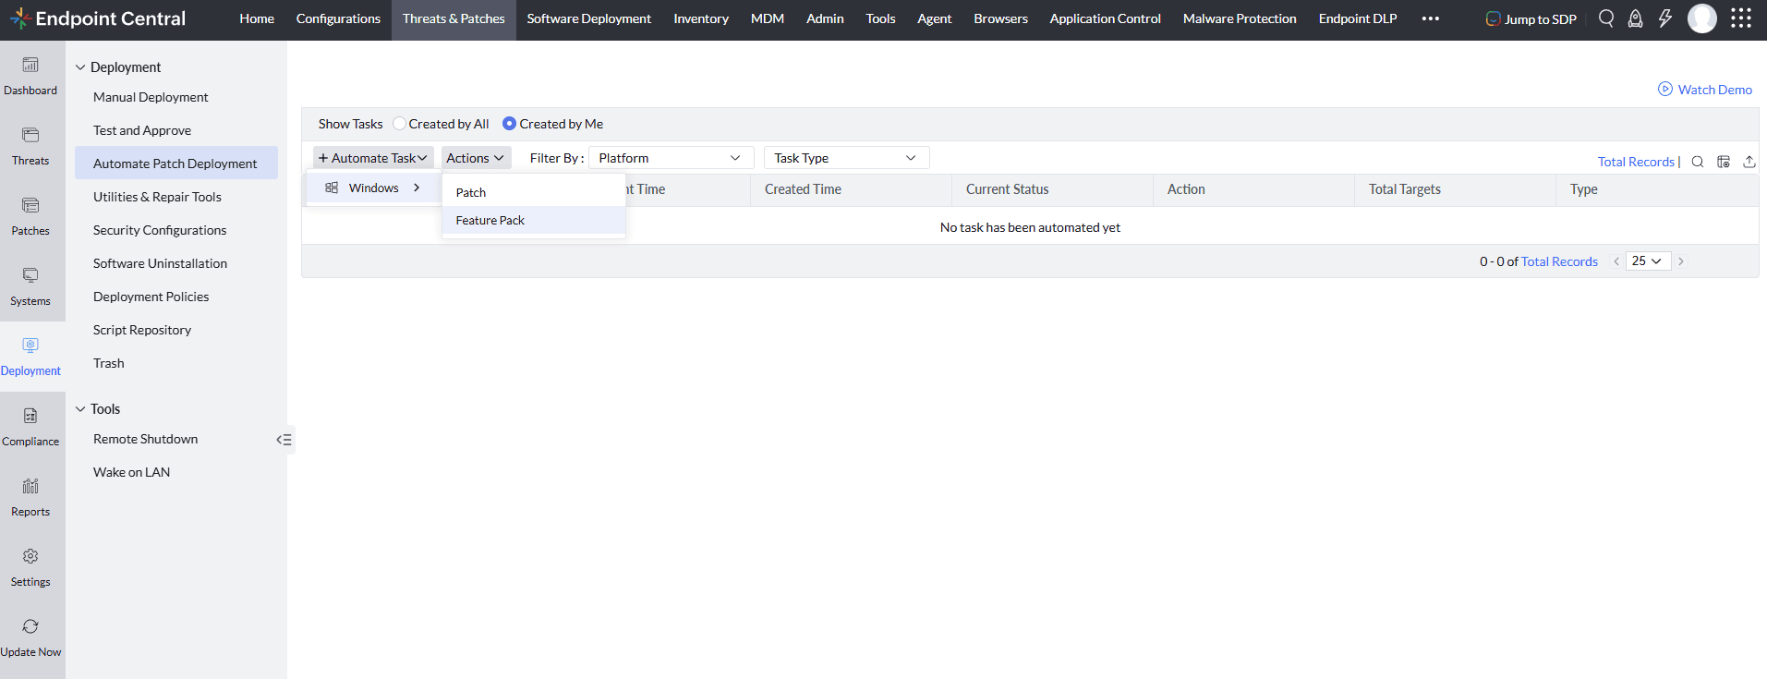Change the 25 records per page dropdown
This screenshot has height=679, width=1767.
(x=1648, y=261)
